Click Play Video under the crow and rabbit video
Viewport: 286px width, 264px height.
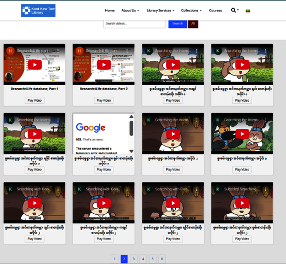click(242, 169)
